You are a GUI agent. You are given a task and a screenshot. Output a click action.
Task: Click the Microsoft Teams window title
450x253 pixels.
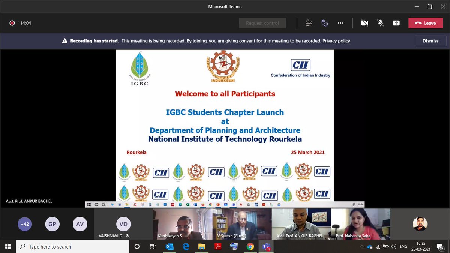(x=225, y=6)
